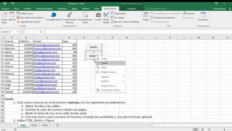Select row 9 header
Image resolution: width=232 pixels, height=131 pixels.
coord(2,70)
